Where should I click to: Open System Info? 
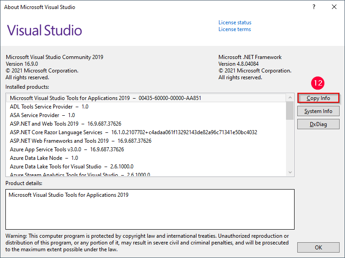click(318, 111)
